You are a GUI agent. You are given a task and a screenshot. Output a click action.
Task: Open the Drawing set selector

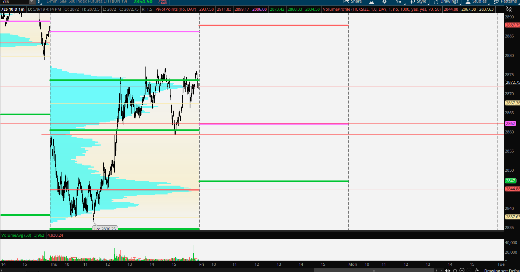click(502, 271)
